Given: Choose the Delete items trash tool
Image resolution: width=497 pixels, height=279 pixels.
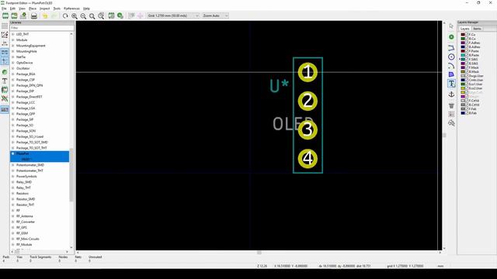Looking at the screenshot, I should [451, 105].
